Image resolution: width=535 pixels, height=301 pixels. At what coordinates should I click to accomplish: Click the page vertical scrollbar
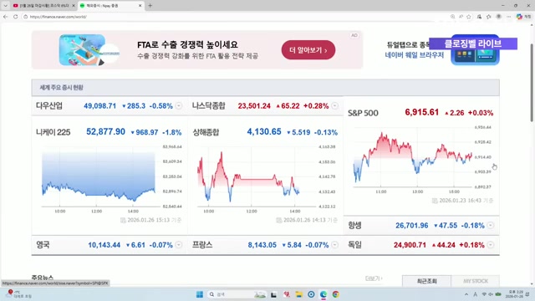click(532, 82)
